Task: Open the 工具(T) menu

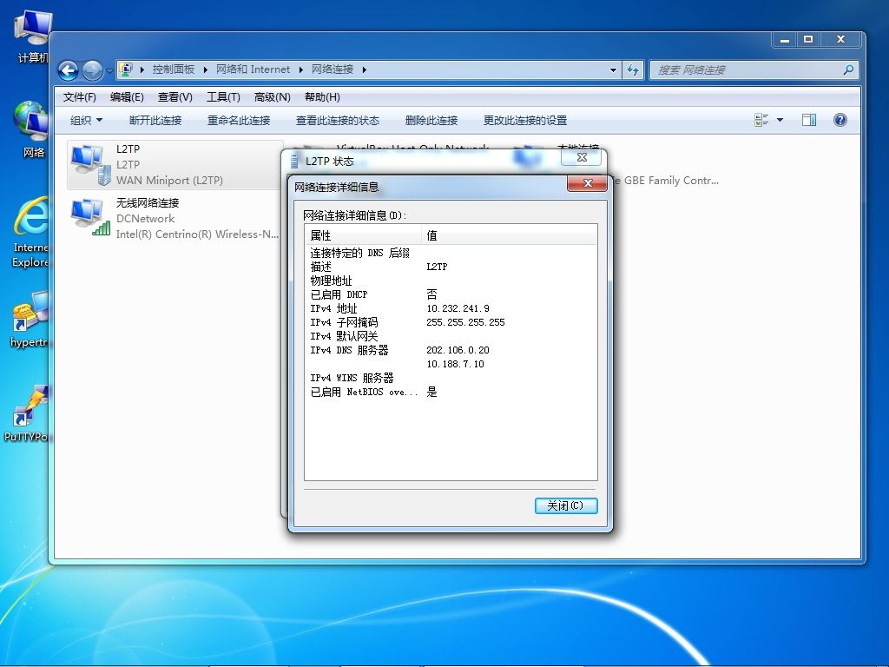Action: pos(223,97)
